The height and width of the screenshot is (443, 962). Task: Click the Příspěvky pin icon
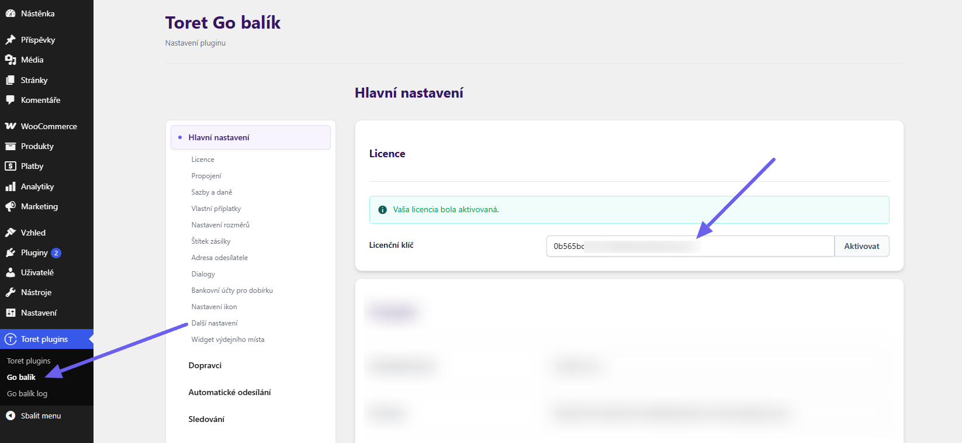pyautogui.click(x=11, y=40)
